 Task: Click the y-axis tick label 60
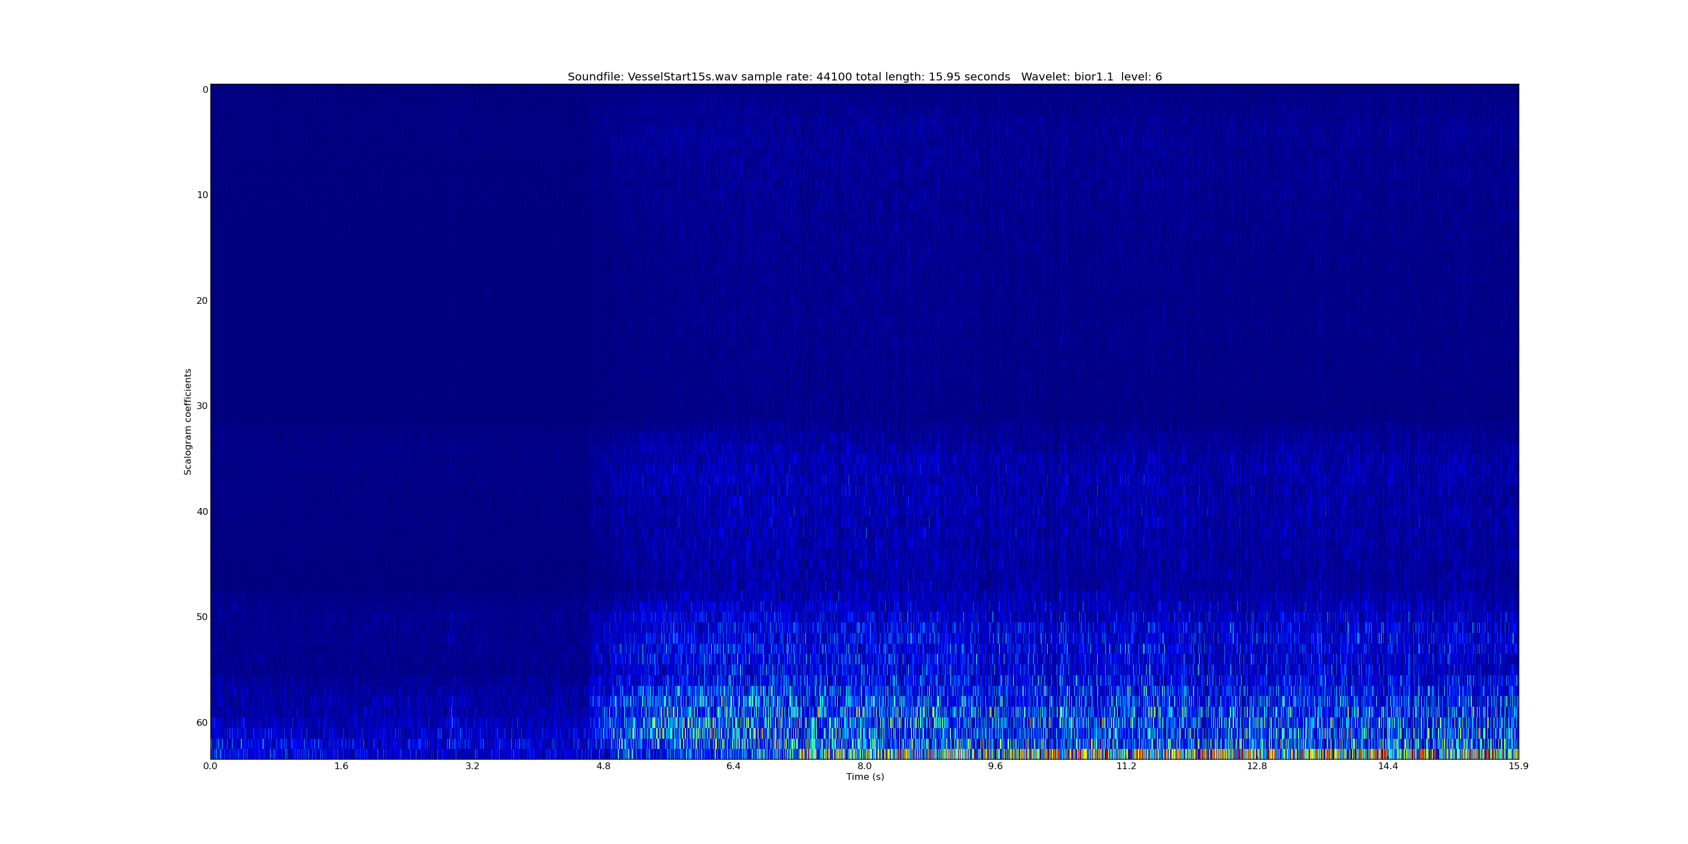202,723
